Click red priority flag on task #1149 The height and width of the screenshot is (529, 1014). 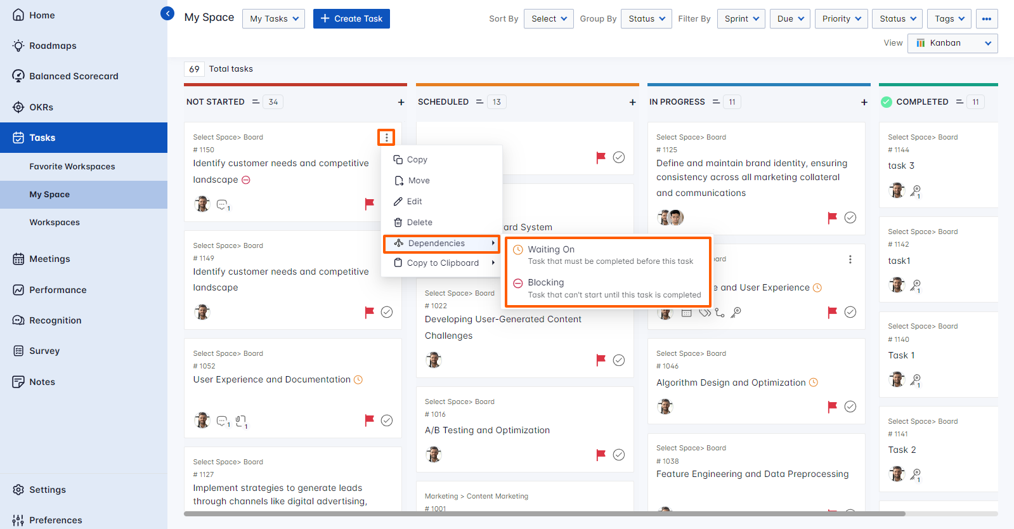pos(369,312)
